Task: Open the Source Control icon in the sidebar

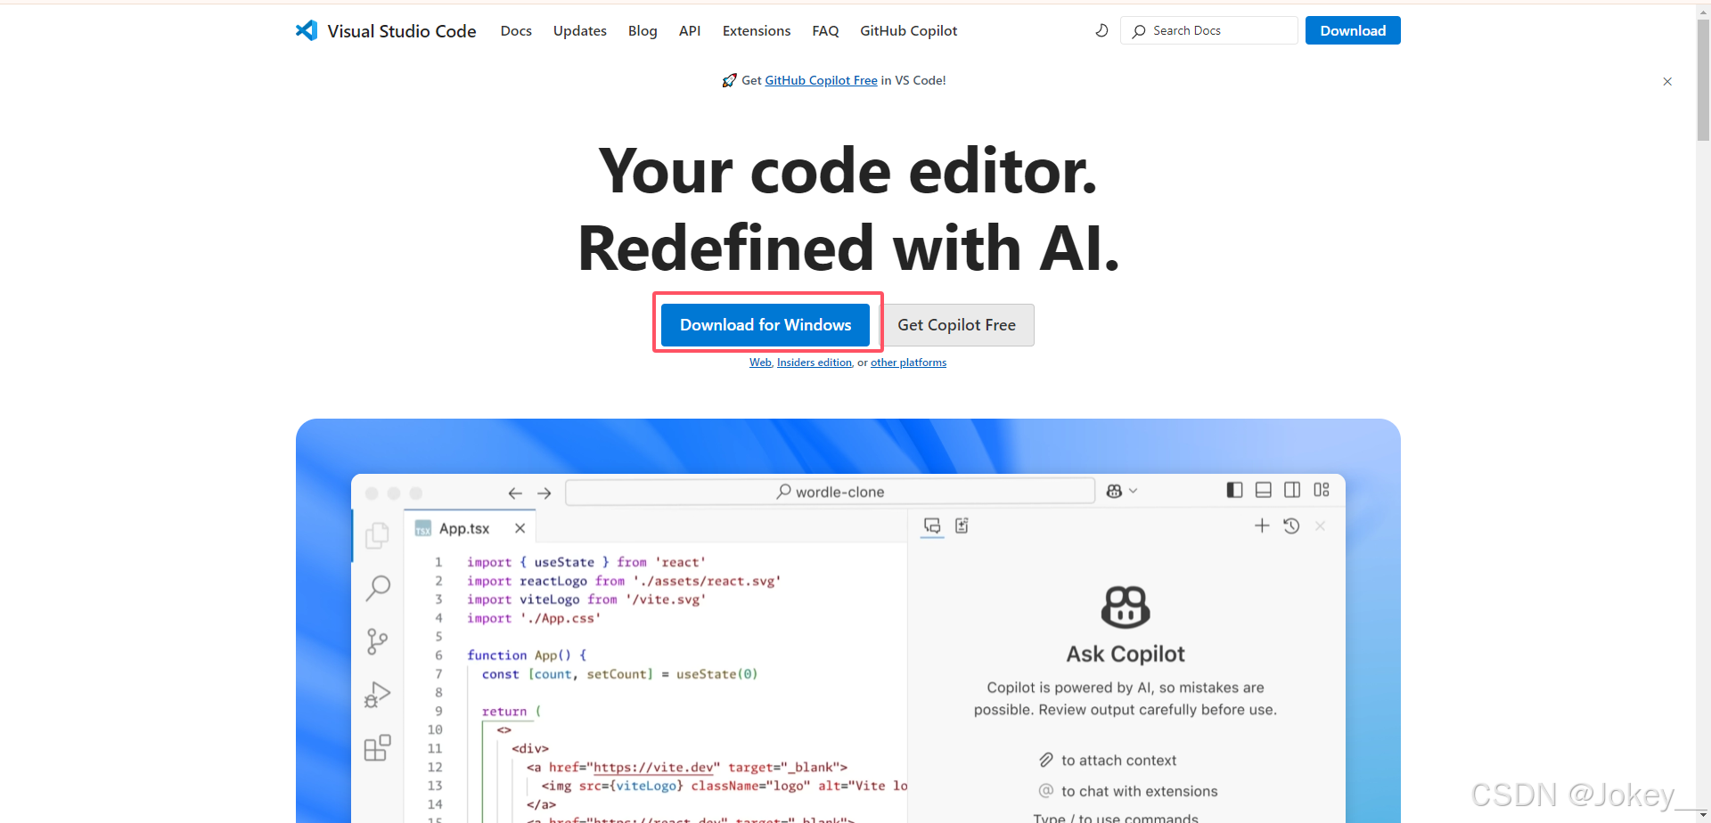Action: (377, 641)
